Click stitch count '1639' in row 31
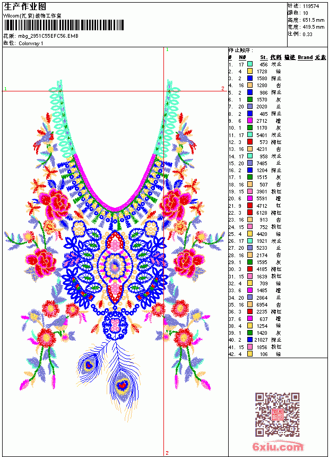This screenshot has width=329, height=457. [x=262, y=276]
